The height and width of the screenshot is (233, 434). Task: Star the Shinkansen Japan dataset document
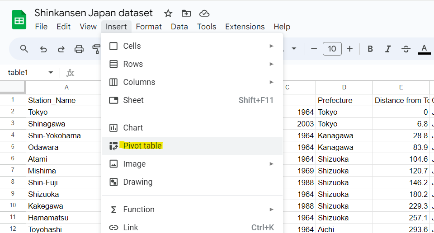coord(168,13)
